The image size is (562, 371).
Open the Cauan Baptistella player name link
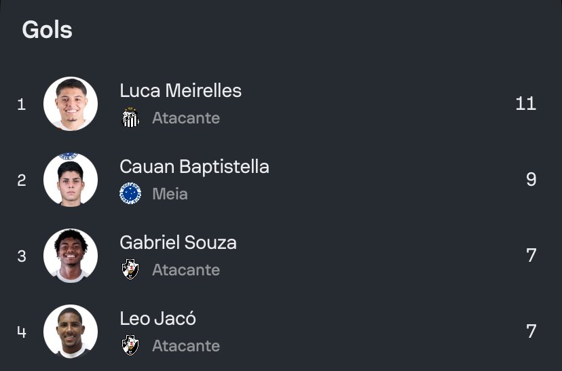[x=194, y=167]
